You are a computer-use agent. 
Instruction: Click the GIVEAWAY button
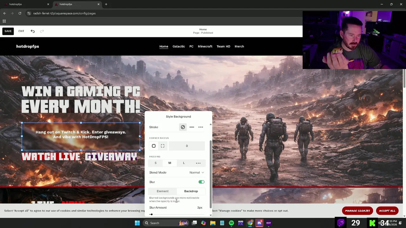111,157
